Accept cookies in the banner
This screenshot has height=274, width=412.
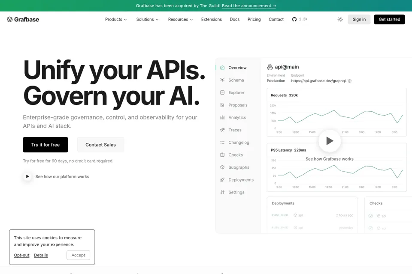pyautogui.click(x=78, y=255)
